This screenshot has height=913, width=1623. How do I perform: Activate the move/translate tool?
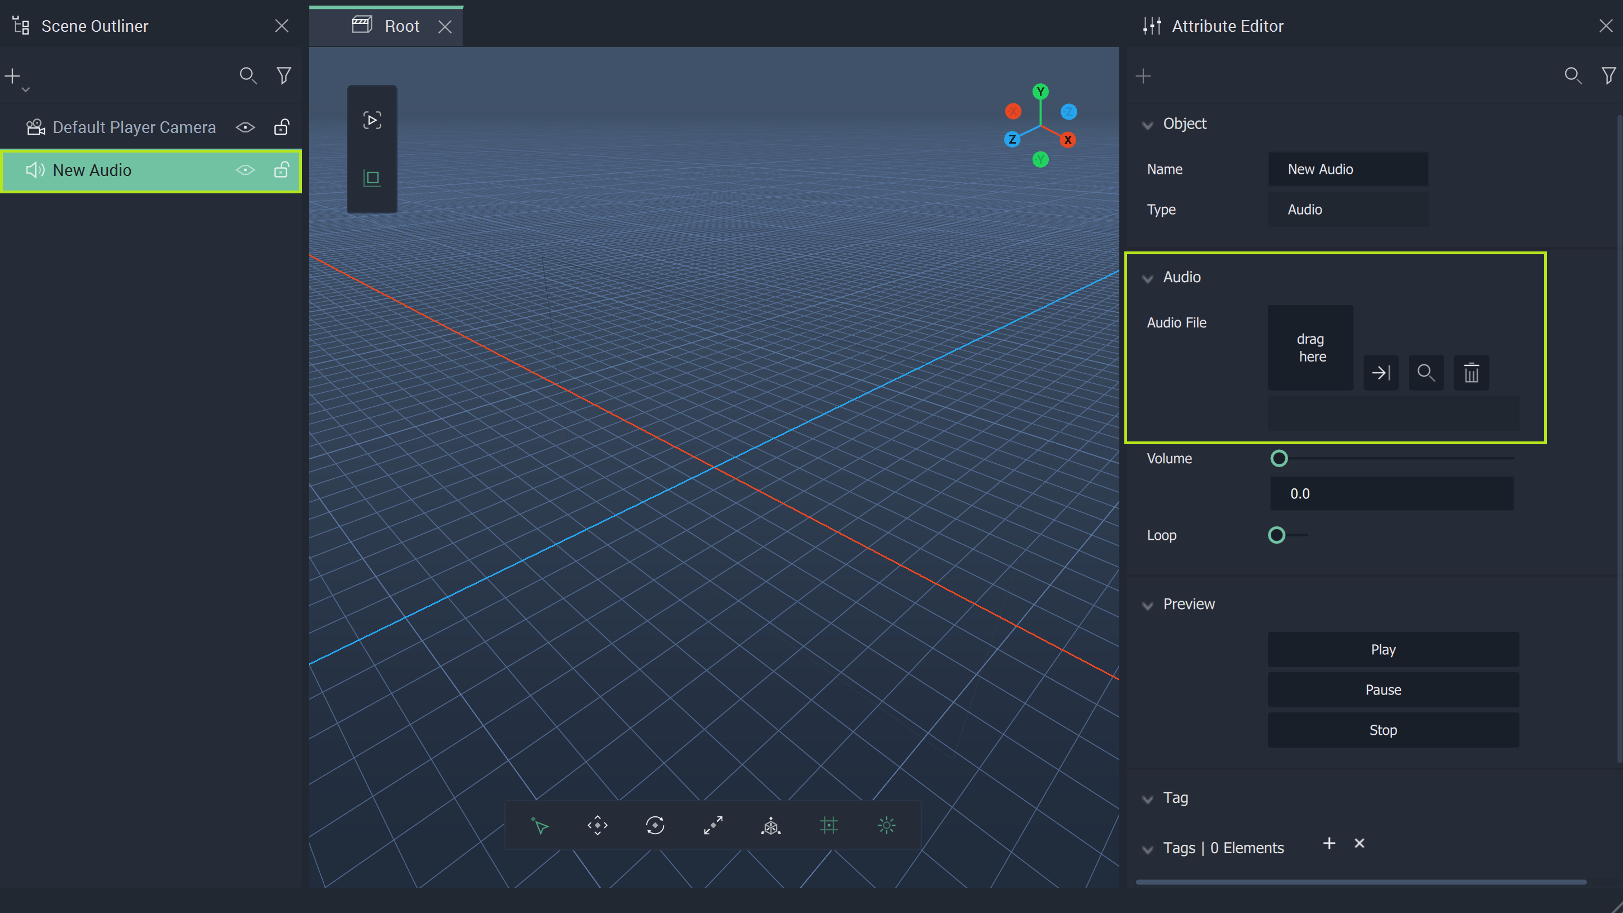pyautogui.click(x=597, y=825)
